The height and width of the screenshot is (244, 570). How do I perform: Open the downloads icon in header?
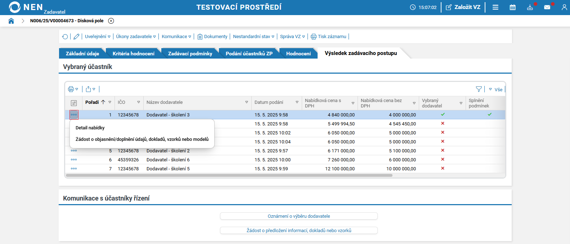[530, 7]
